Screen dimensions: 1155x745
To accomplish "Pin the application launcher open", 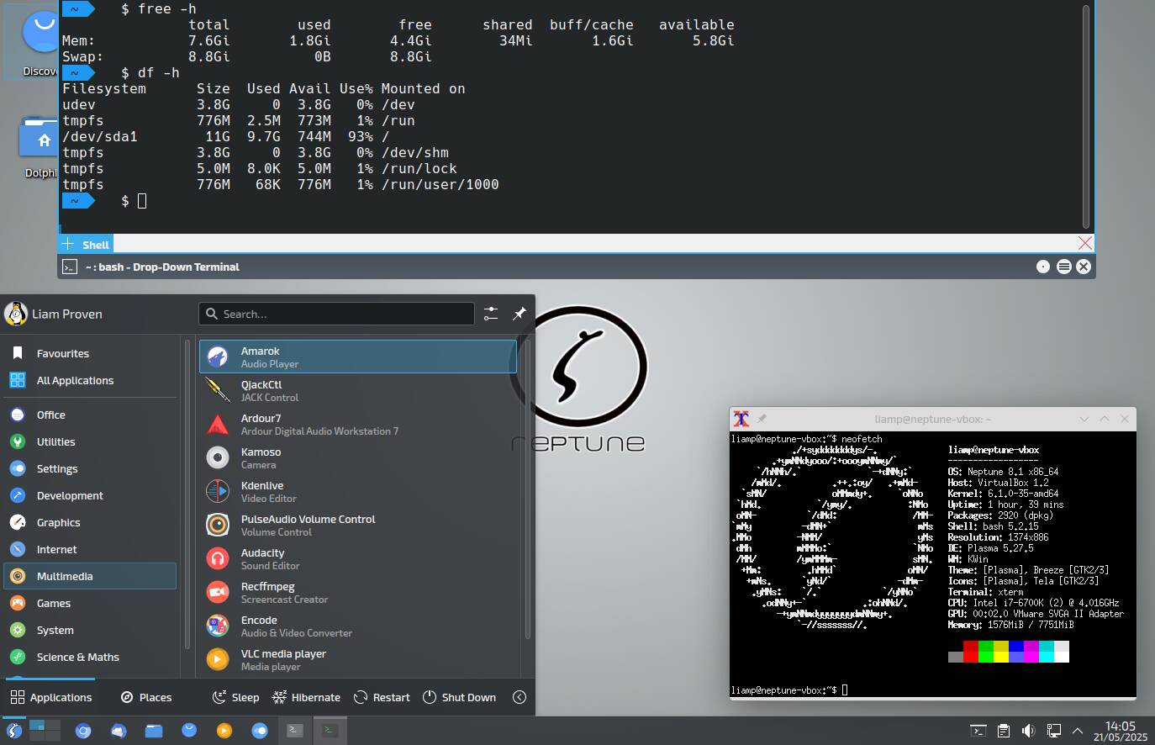I will pyautogui.click(x=519, y=314).
